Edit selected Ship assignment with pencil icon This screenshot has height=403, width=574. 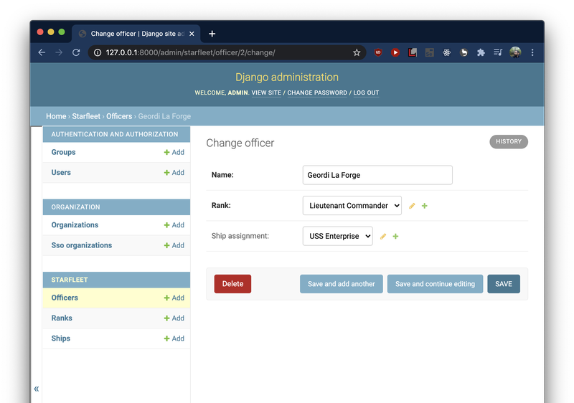click(x=383, y=236)
